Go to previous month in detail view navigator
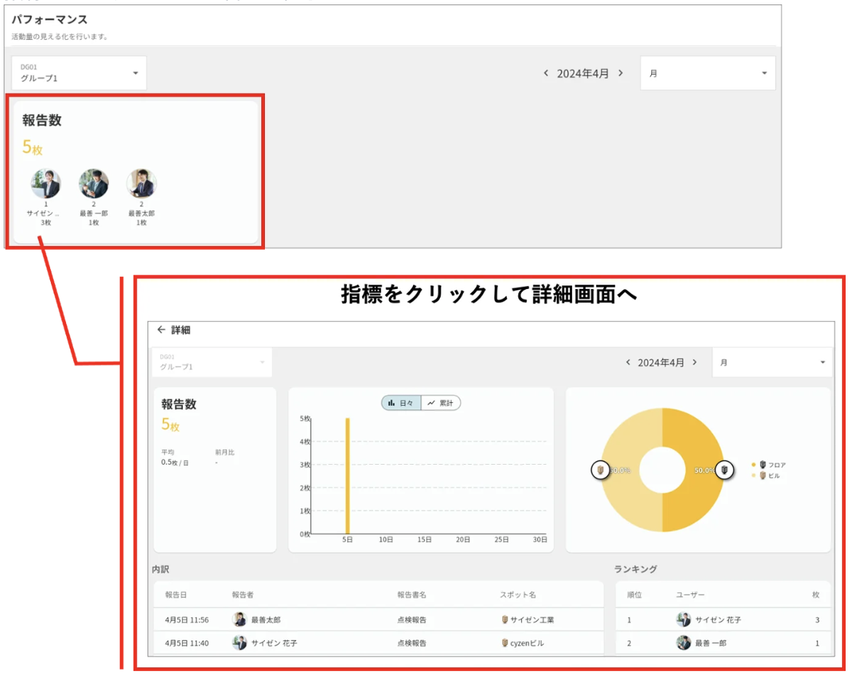858x684 pixels. click(628, 362)
